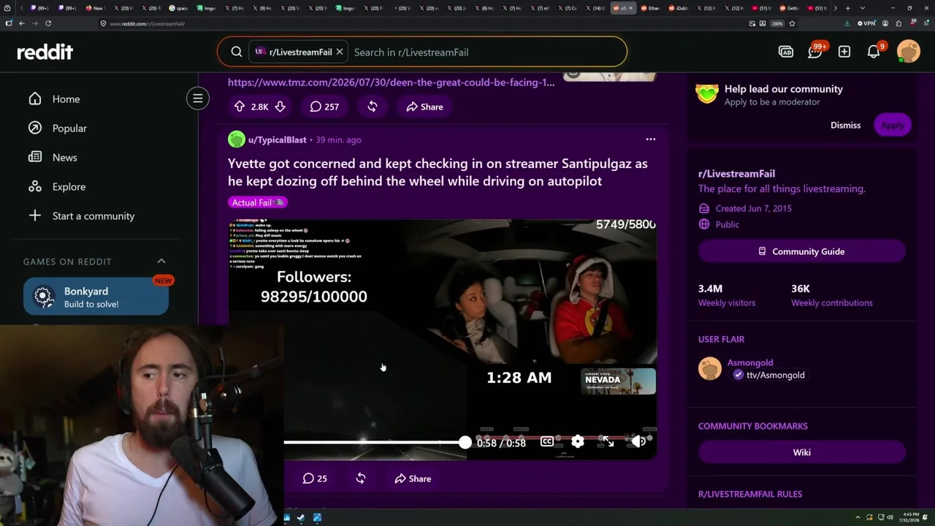The width and height of the screenshot is (935, 526).
Task: Share the Yvette post
Action: [x=413, y=479]
